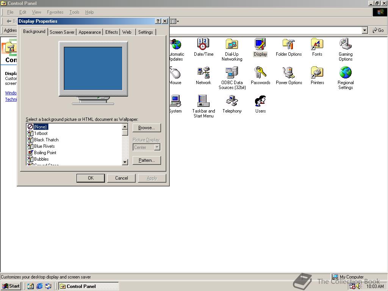Open the System control panel icon
Image resolution: width=388 pixels, height=291 pixels.
176,104
